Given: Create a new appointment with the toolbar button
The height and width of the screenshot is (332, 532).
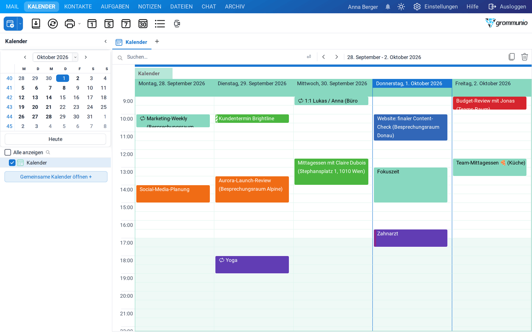Looking at the screenshot, I should tap(10, 24).
